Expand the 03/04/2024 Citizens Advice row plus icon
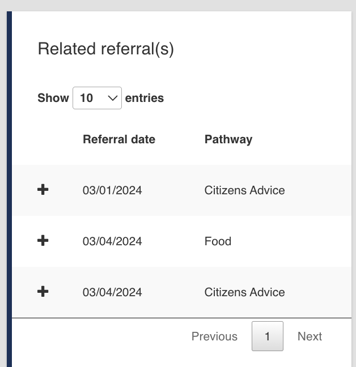Viewport: 356px width, 367px height. [x=43, y=292]
